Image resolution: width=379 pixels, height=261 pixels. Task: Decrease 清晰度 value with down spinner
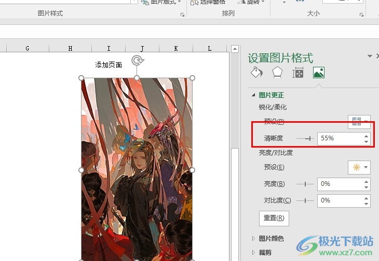[x=367, y=141]
